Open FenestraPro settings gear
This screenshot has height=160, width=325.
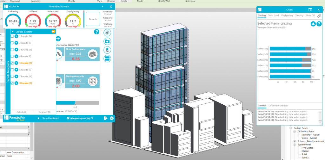[112, 118]
